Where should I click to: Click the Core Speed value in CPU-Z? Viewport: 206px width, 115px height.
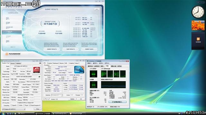point(57,85)
